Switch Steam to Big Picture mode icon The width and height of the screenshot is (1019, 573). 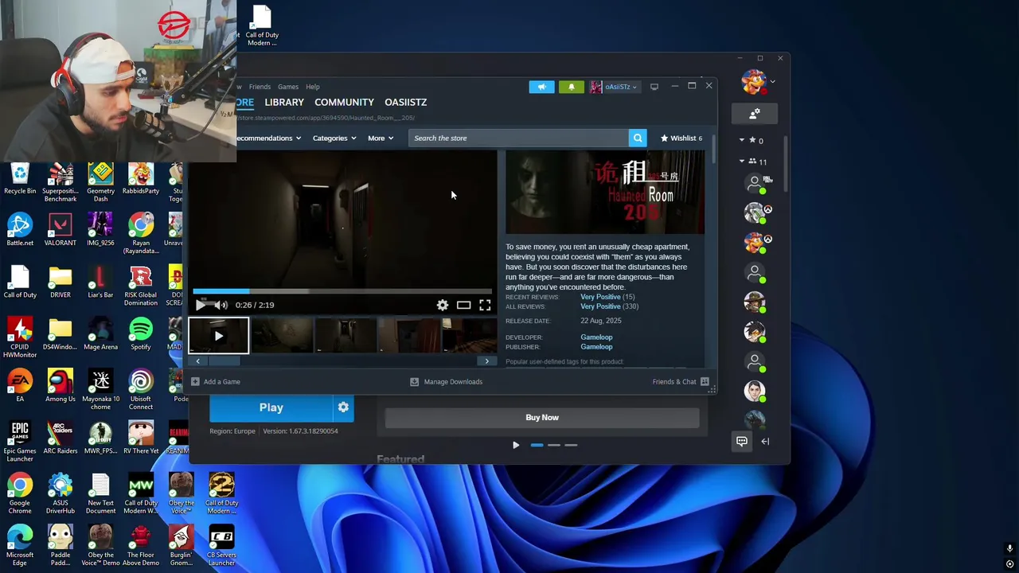(654, 87)
